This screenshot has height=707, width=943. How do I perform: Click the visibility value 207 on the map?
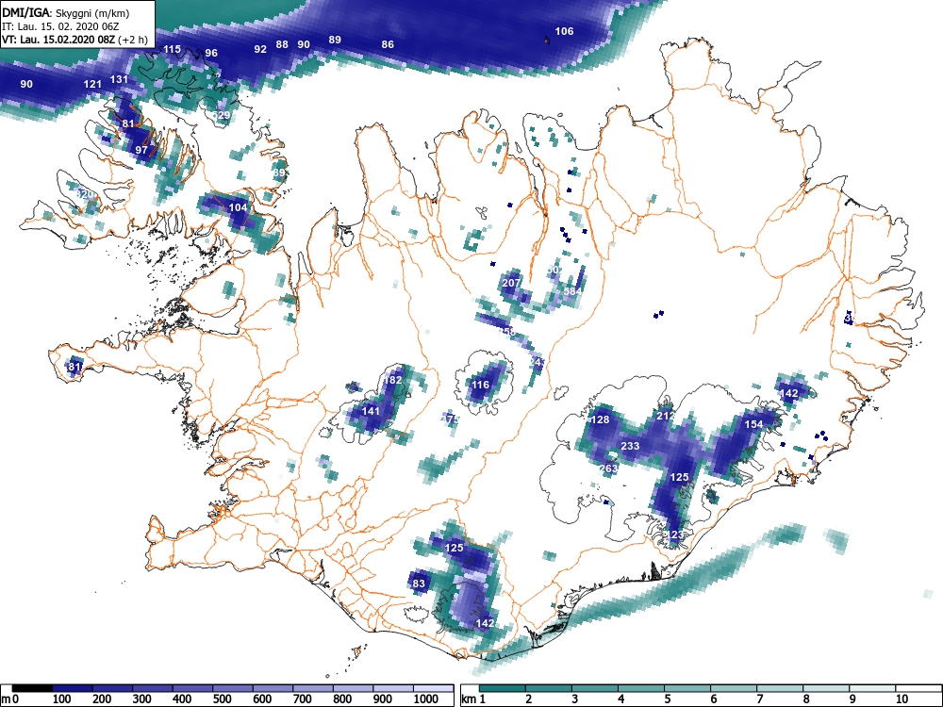click(x=511, y=283)
